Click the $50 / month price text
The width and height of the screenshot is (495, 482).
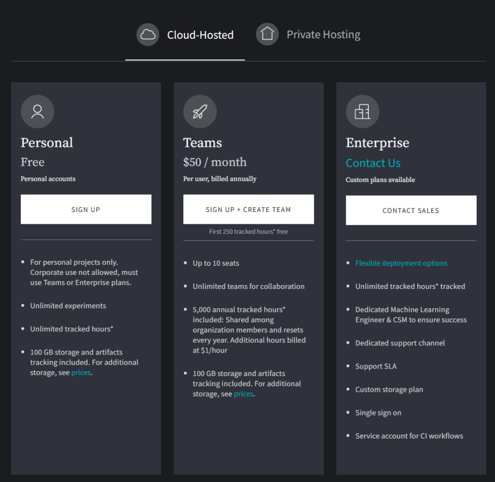click(x=215, y=162)
